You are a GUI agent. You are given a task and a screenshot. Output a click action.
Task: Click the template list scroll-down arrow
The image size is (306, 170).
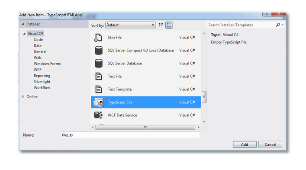204,122
